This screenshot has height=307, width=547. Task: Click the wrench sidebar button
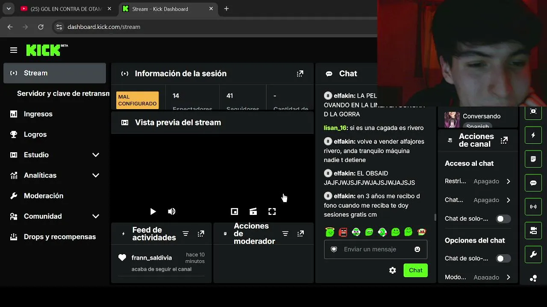pos(533,255)
